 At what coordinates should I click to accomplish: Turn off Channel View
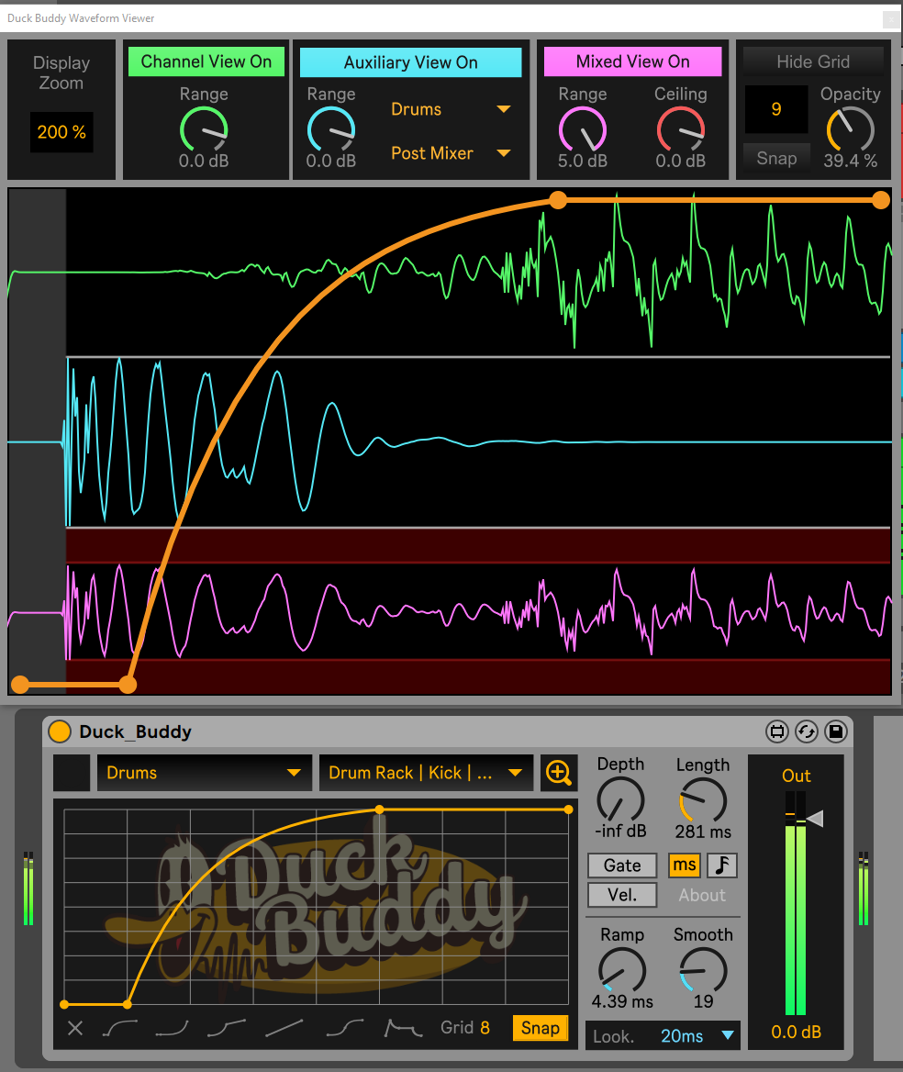point(206,61)
